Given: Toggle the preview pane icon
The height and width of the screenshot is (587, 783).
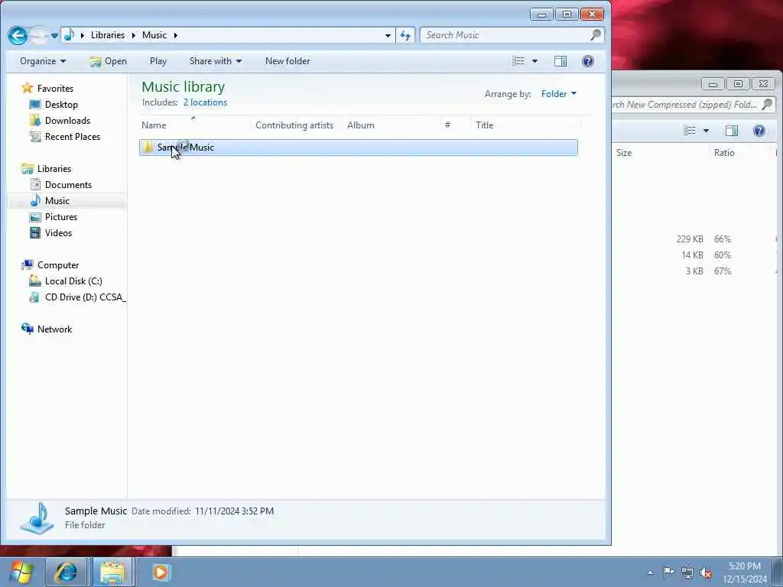Looking at the screenshot, I should (x=560, y=61).
